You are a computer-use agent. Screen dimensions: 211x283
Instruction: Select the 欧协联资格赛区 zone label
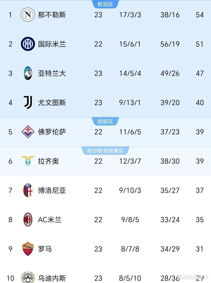click(105, 151)
